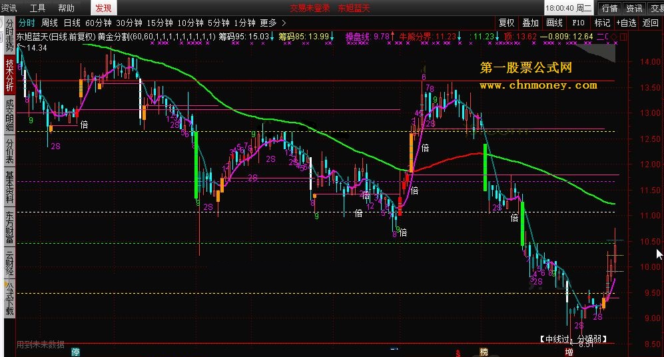Click the 增 event marker at chart bottom
Image resolution: width=664 pixels, height=357 pixels.
[x=569, y=352]
